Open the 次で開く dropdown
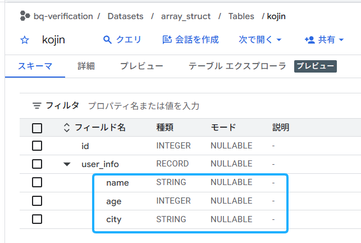Screen dimensions: 361x243 pyautogui.click(x=260, y=40)
